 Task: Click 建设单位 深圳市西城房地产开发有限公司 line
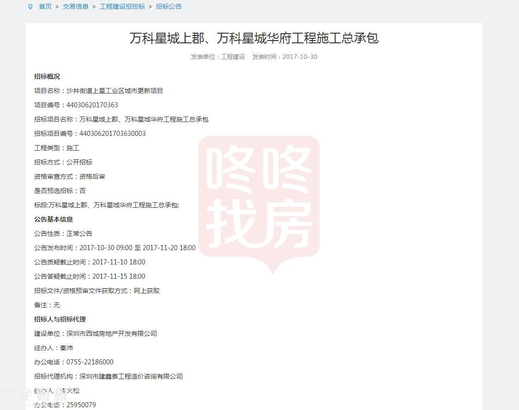pos(95,334)
